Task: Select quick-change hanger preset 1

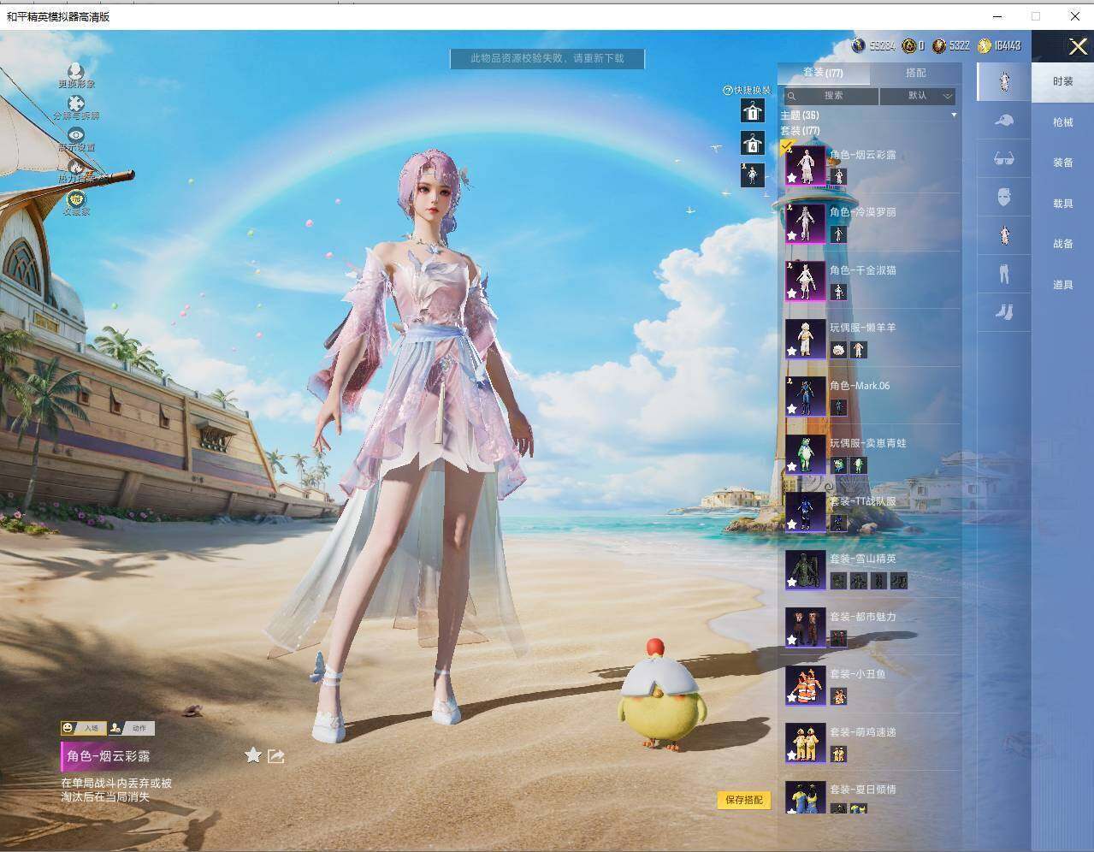Action: click(752, 111)
